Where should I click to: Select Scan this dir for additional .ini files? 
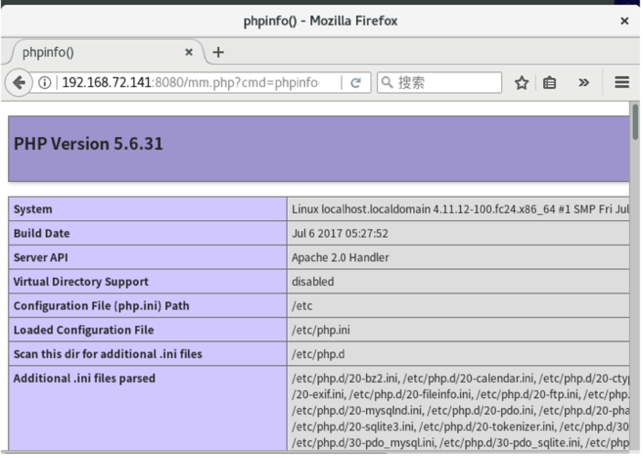point(108,354)
